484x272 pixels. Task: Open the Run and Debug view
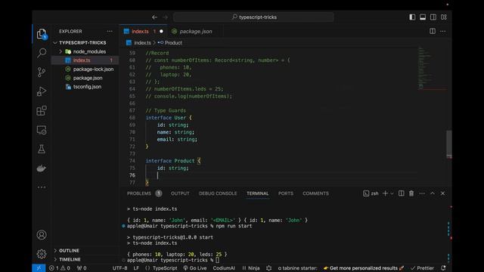tap(42, 91)
